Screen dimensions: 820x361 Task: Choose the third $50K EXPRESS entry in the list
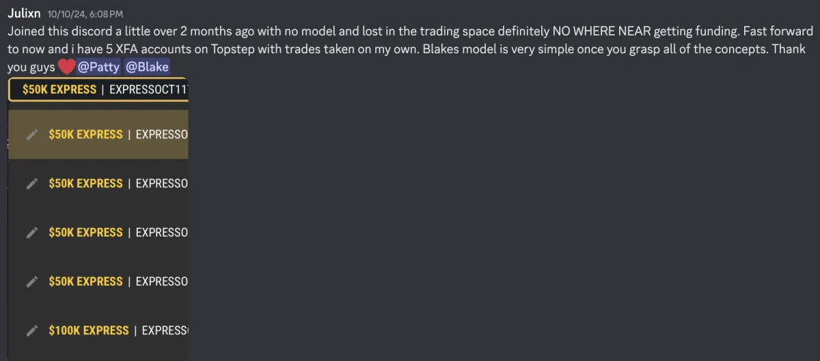point(98,233)
